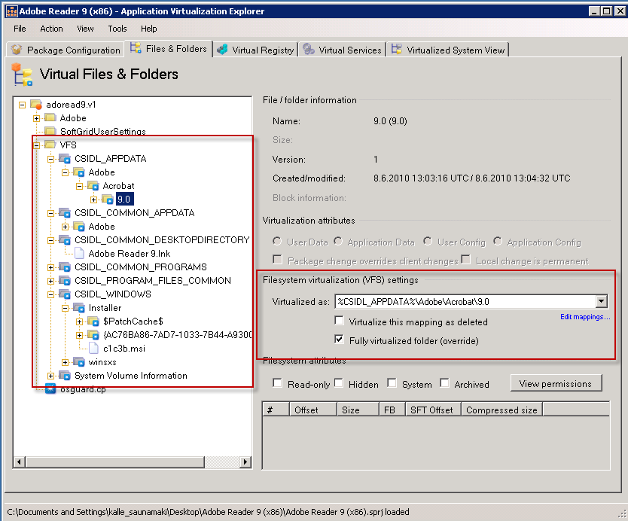
Task: Switch to the Files & Folders tab
Action: point(168,49)
